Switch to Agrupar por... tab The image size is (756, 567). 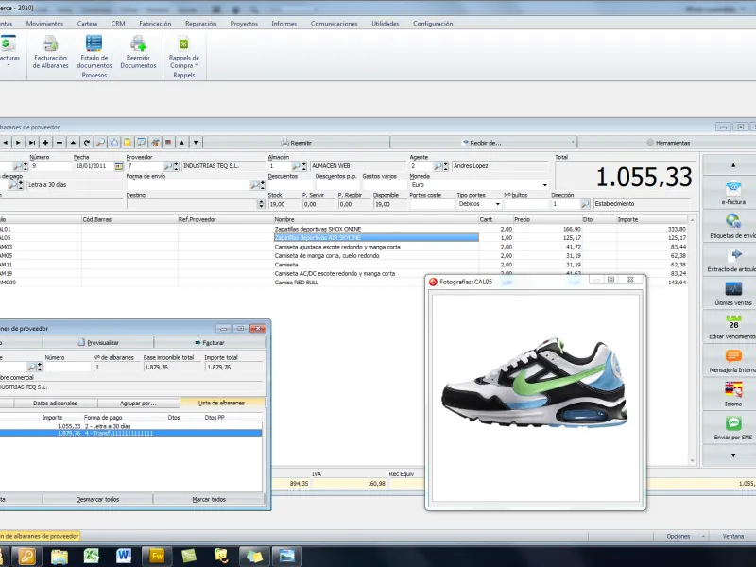pyautogui.click(x=138, y=404)
